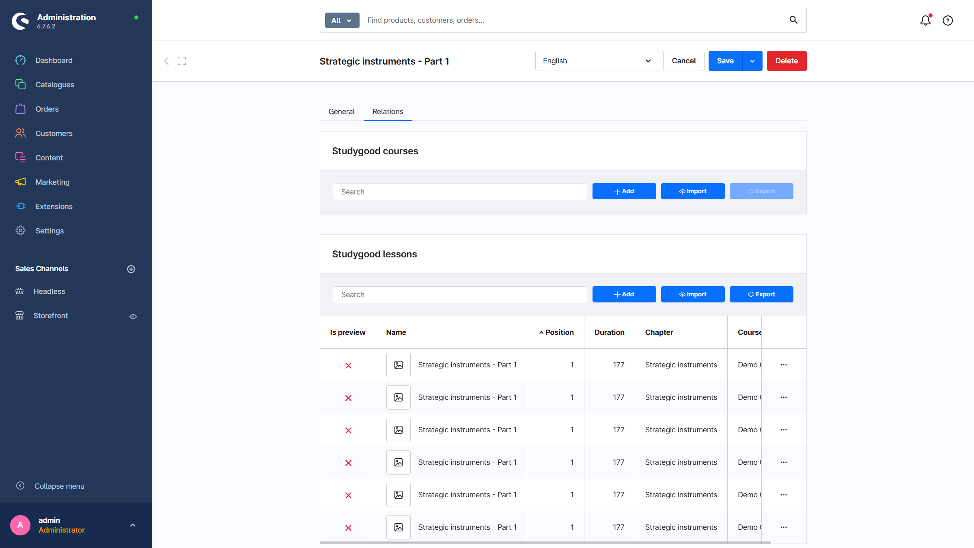Open the Extensions sidebar item
Image resolution: width=974 pixels, height=548 pixels.
54,207
